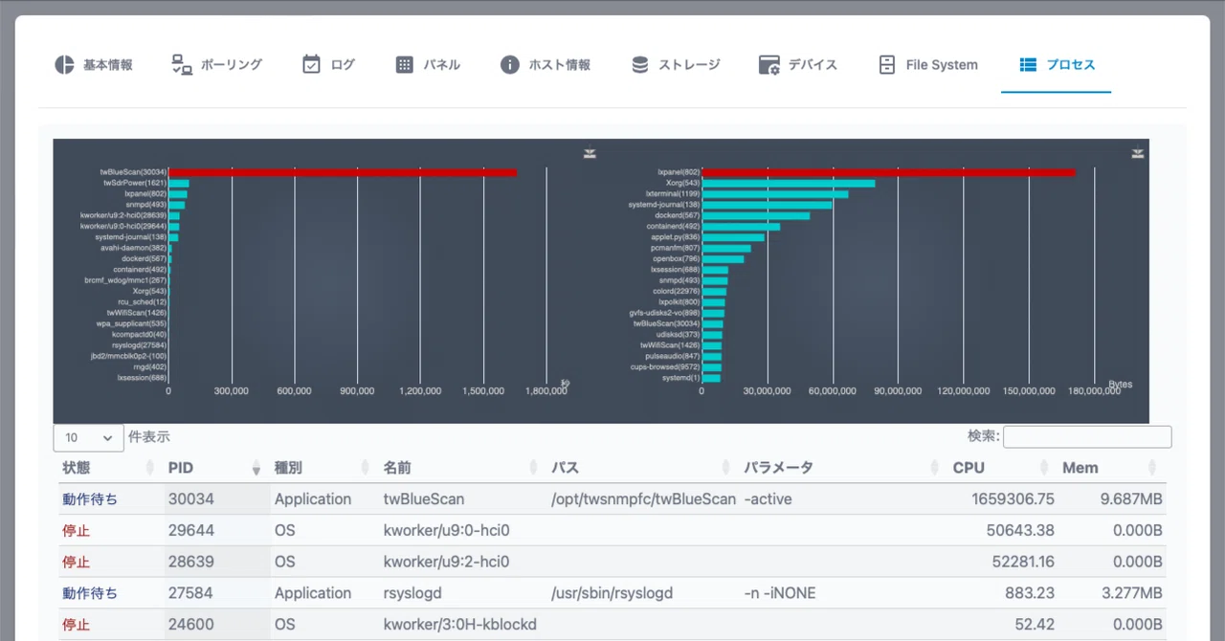Click the kworker/u9:0-hci0 name cell
The width and height of the screenshot is (1225, 641).
[x=447, y=531]
